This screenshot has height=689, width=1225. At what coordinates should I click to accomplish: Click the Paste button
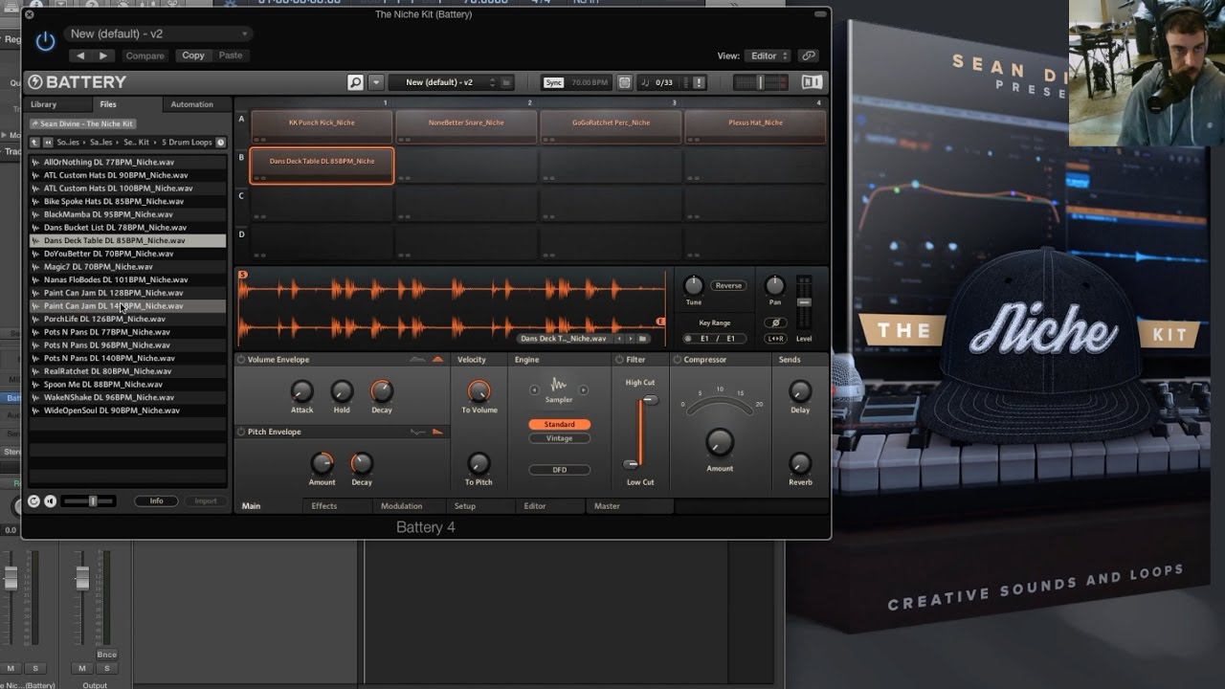point(231,56)
